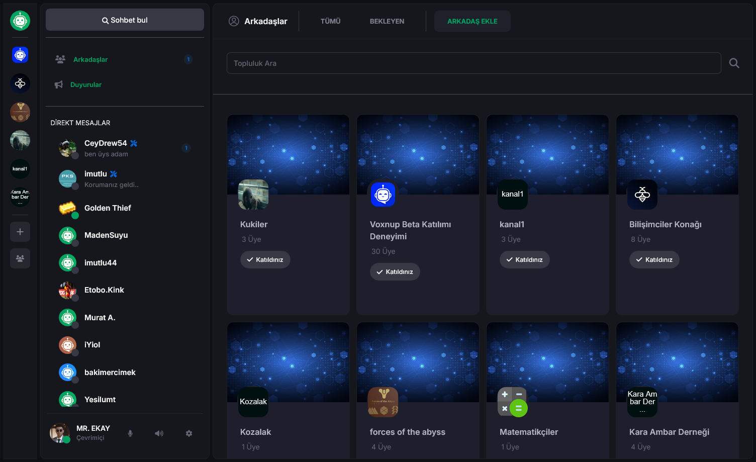756x462 pixels.
Task: Click the unread badge on CeyDrew54 row
Action: pos(186,148)
